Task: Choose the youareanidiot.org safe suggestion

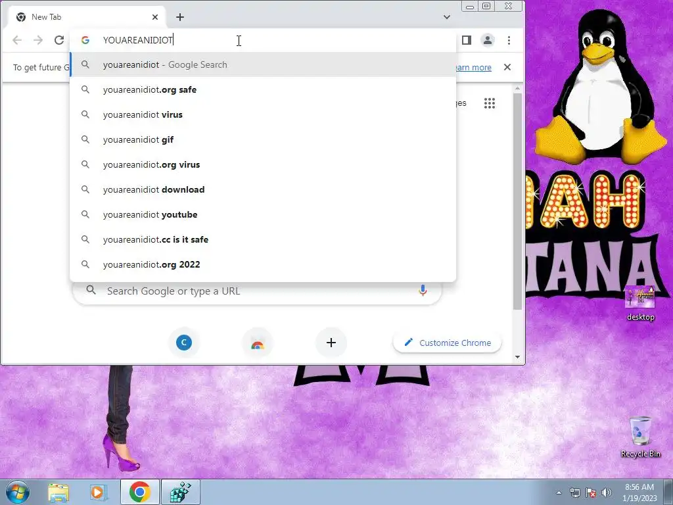Action: click(263, 89)
